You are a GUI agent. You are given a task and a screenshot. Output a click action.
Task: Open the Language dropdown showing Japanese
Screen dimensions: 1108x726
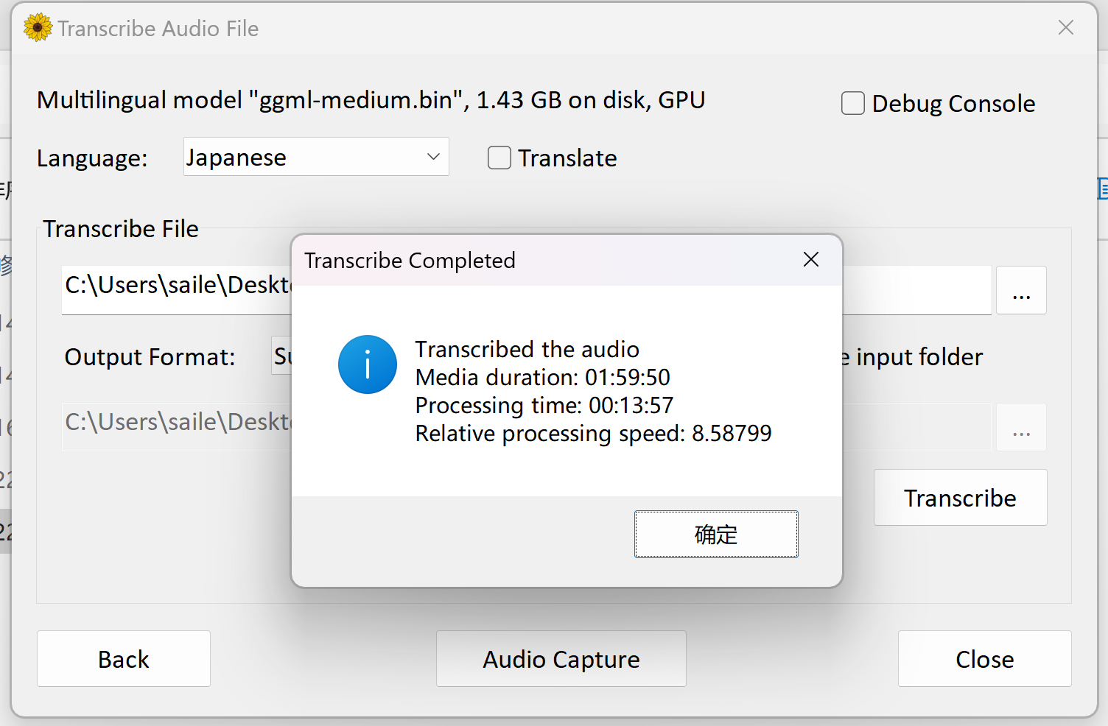click(316, 157)
